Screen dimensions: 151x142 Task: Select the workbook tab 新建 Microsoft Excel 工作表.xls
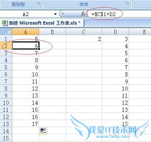[x=42, y=23]
